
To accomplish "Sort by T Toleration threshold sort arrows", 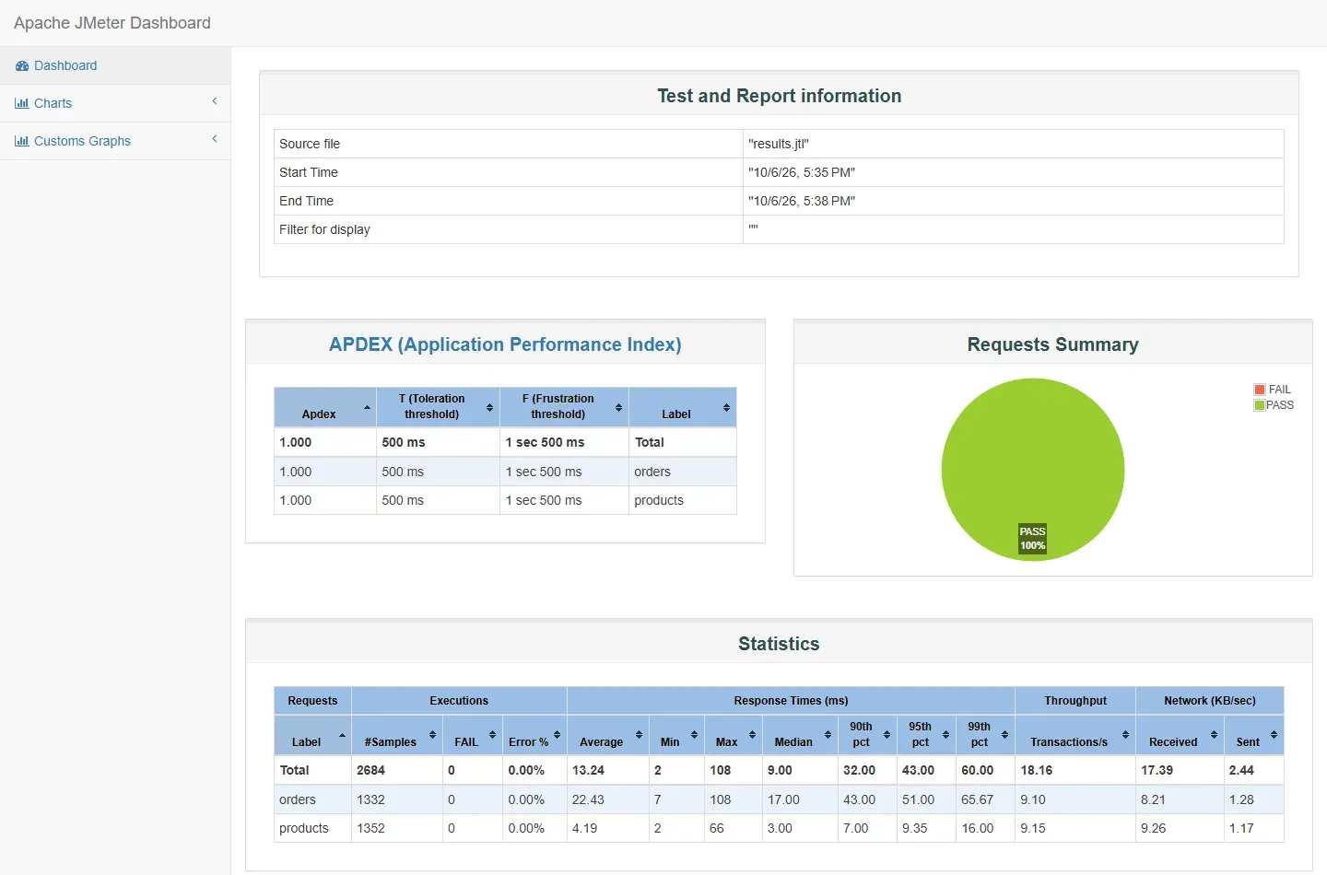I will [489, 407].
